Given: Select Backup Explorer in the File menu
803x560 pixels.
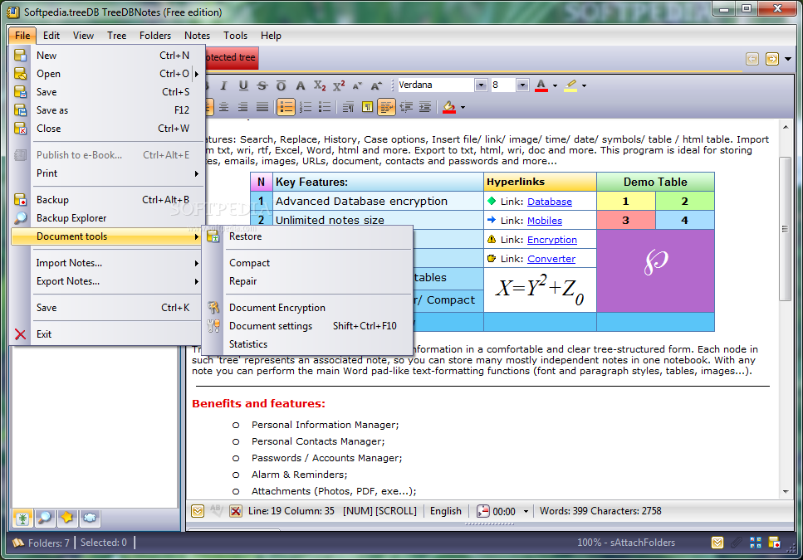Looking at the screenshot, I should (108, 218).
